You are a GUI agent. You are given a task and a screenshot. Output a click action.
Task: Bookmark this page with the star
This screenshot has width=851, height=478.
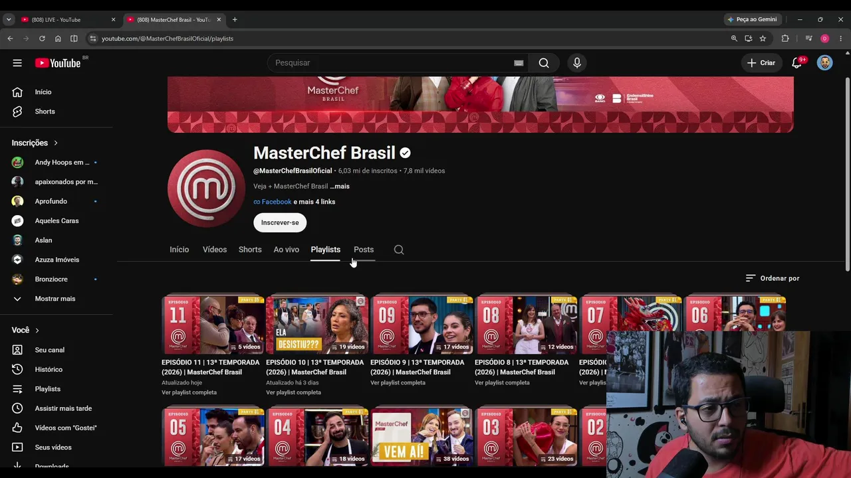pyautogui.click(x=763, y=39)
